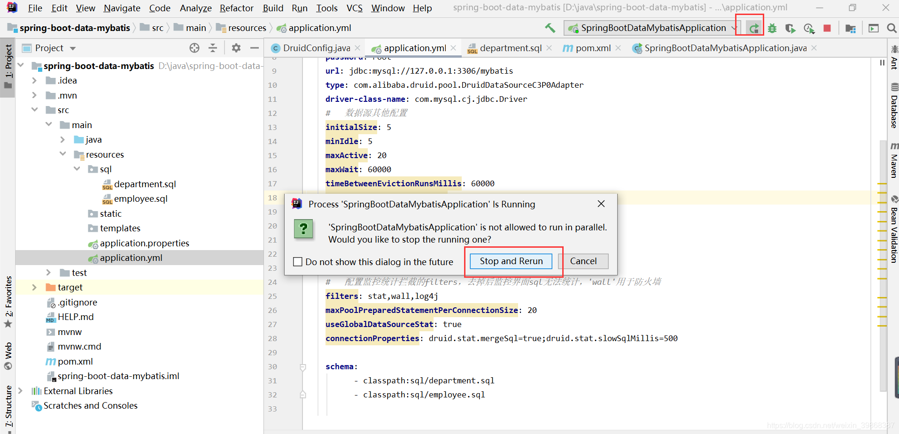Viewport: 899px width, 434px height.
Task: Click the Collapse All icon in Project panel
Action: 213,48
